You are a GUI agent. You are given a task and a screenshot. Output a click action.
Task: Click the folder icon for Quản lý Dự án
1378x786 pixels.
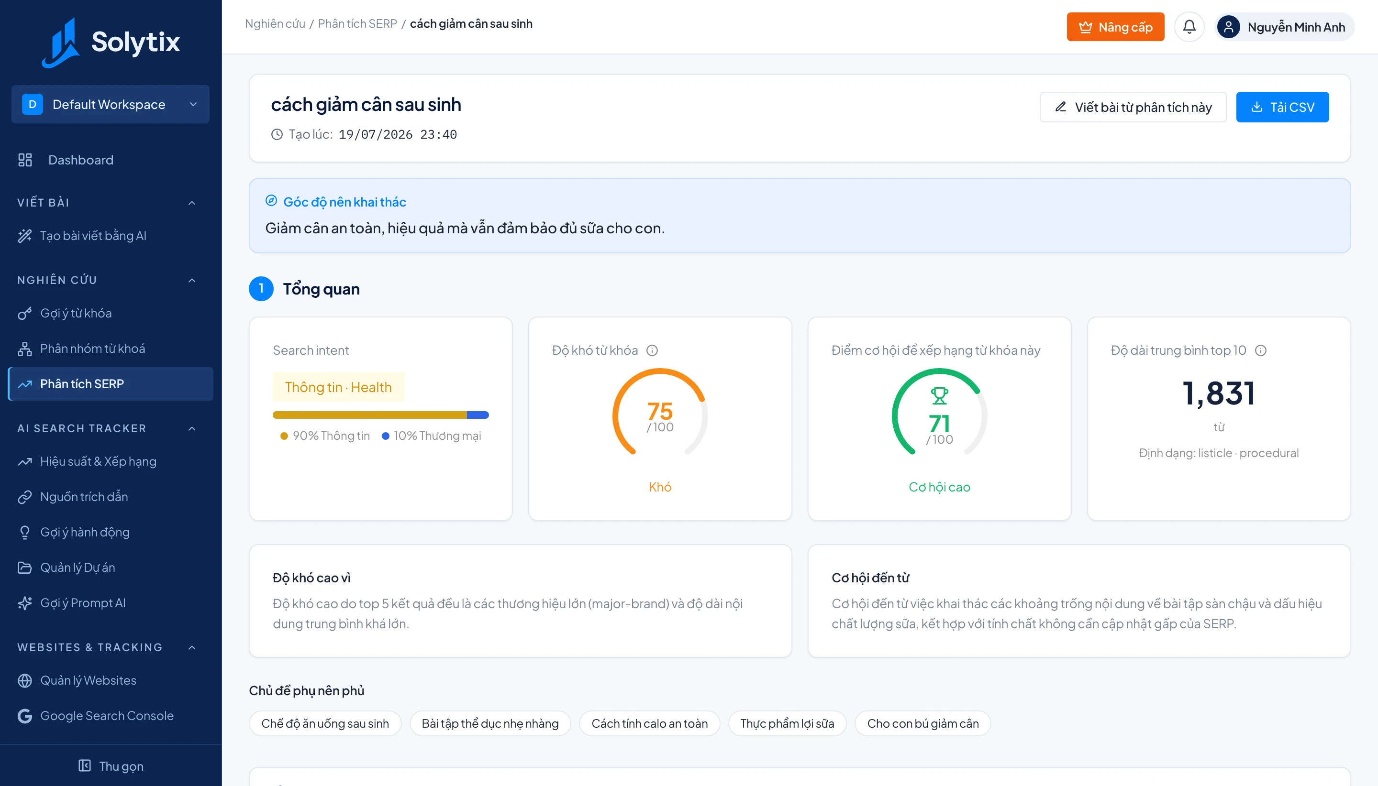tap(25, 568)
